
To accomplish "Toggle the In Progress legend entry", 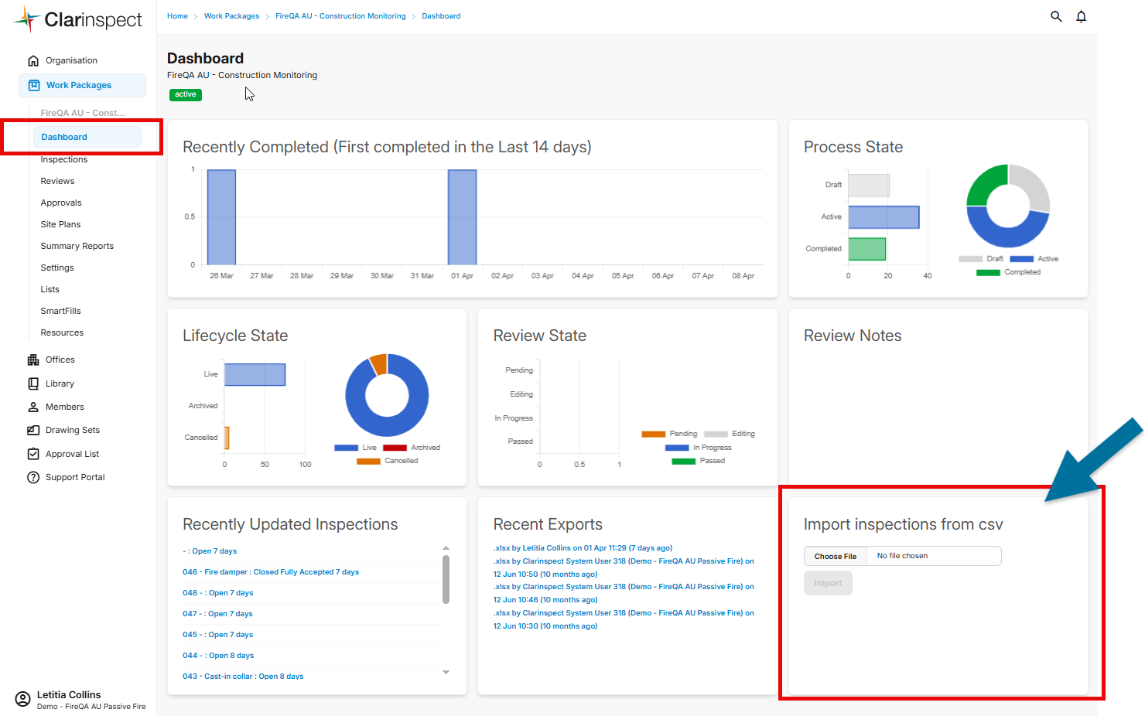I will [699, 448].
